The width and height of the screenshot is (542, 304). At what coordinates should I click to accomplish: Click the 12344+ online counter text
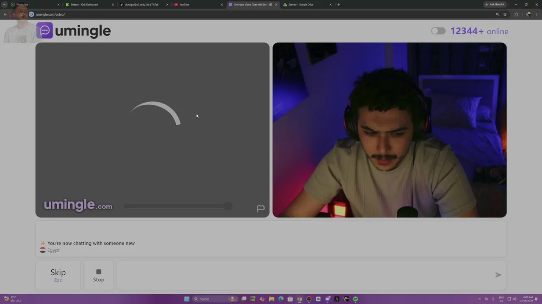479,31
